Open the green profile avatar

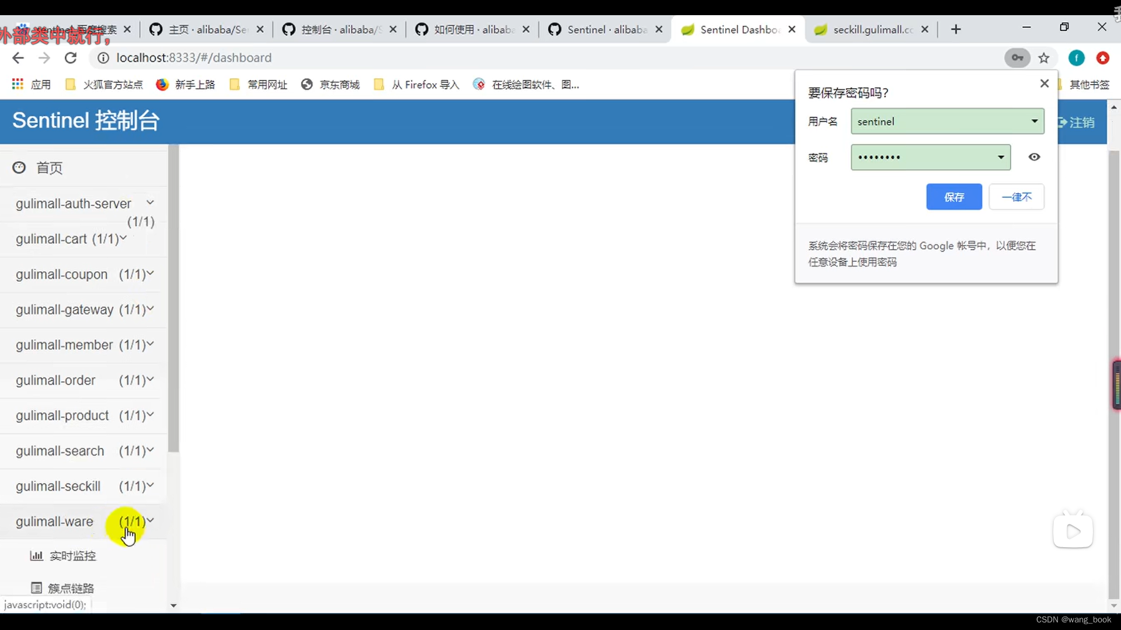[1076, 58]
